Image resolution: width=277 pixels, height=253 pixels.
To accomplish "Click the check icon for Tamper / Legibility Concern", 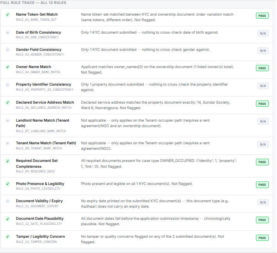I will (x=7, y=237).
